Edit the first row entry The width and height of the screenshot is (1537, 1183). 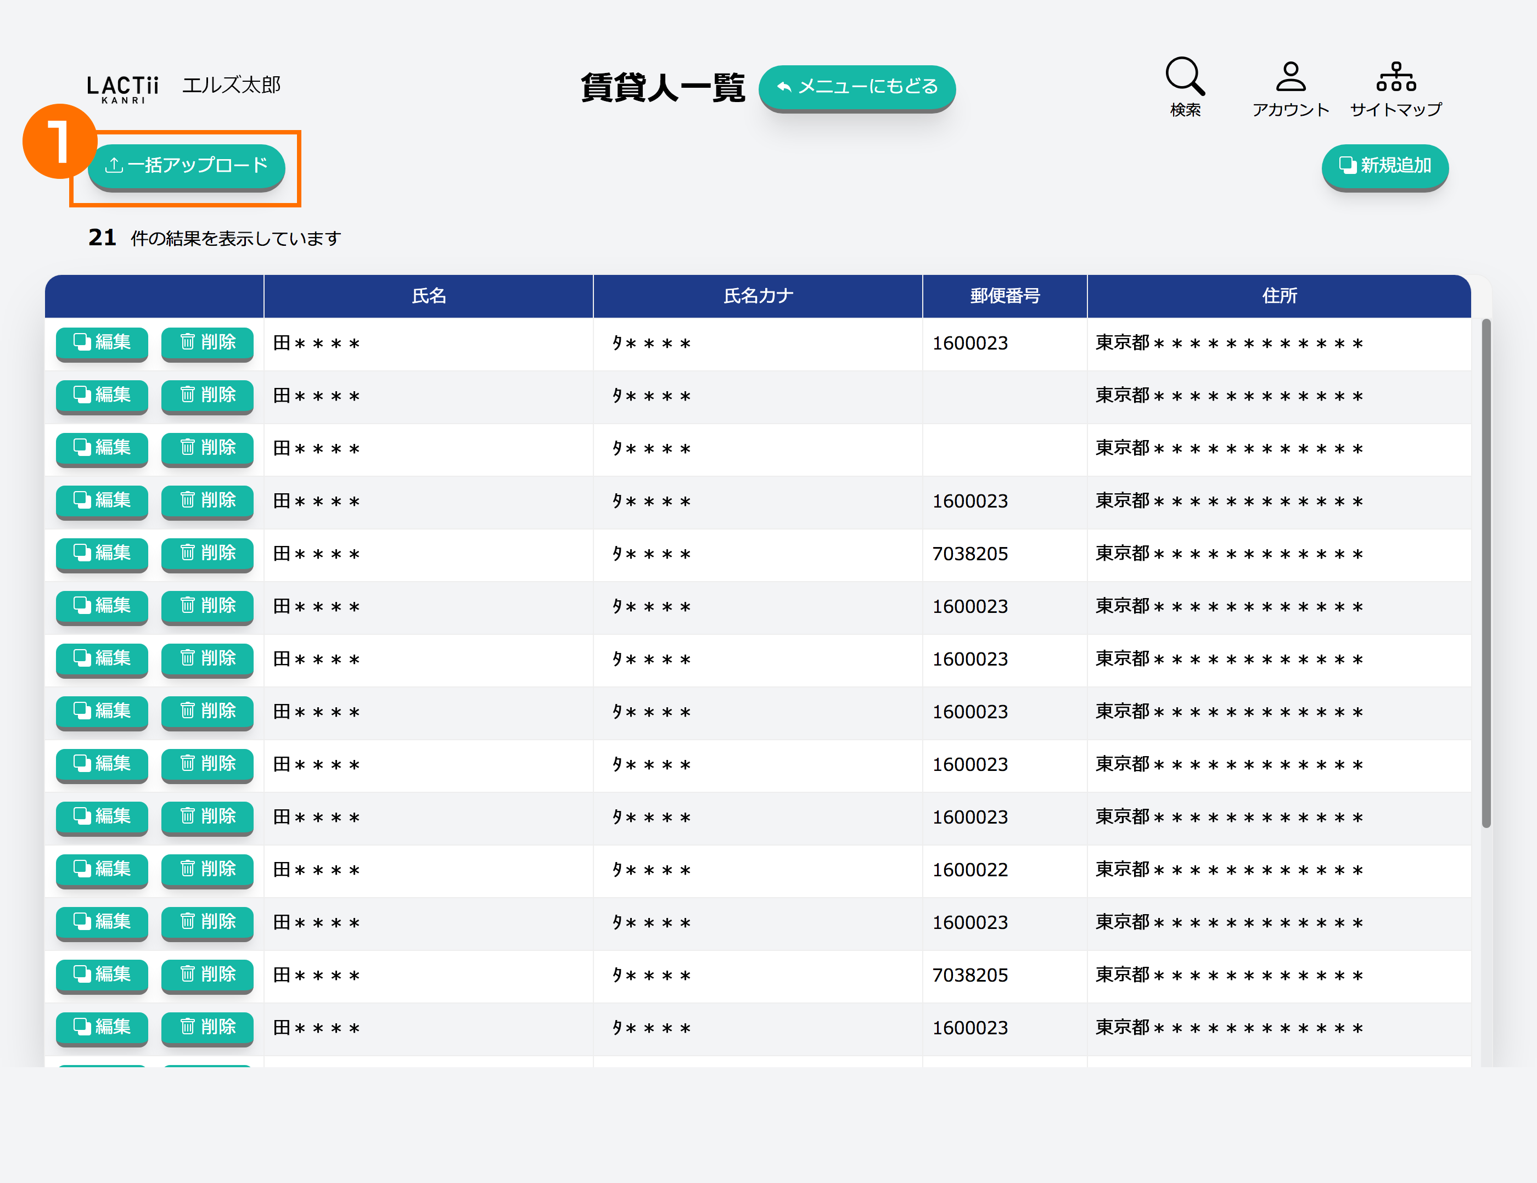pos(102,342)
